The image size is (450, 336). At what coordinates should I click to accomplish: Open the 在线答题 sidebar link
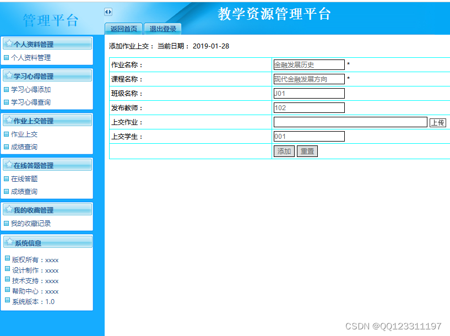pyautogui.click(x=24, y=179)
